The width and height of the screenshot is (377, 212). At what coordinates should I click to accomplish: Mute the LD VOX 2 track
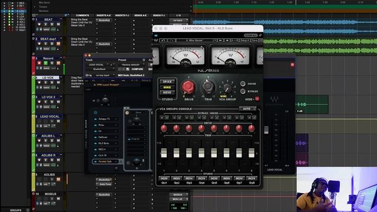[58, 102]
